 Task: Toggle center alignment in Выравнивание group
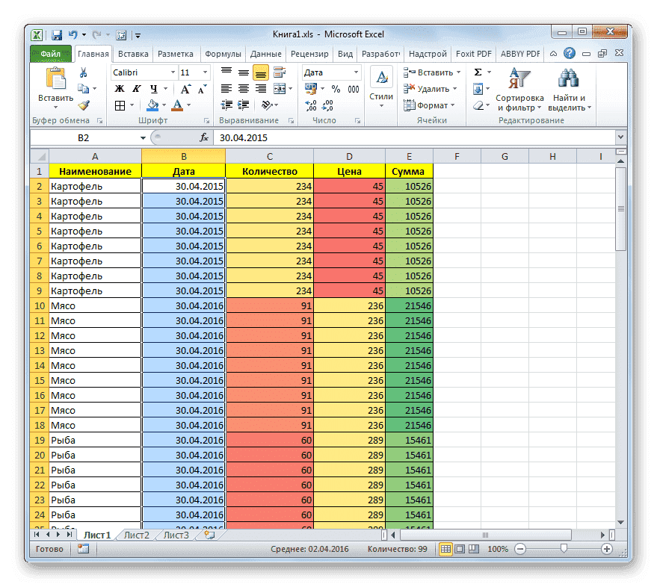point(244,88)
